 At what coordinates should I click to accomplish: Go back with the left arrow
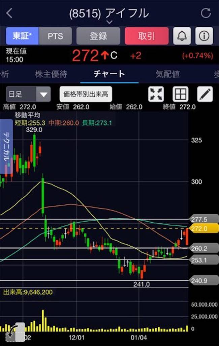point(9,13)
